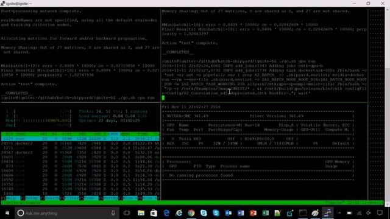Open F6 SortBy in htop footer

108,198
